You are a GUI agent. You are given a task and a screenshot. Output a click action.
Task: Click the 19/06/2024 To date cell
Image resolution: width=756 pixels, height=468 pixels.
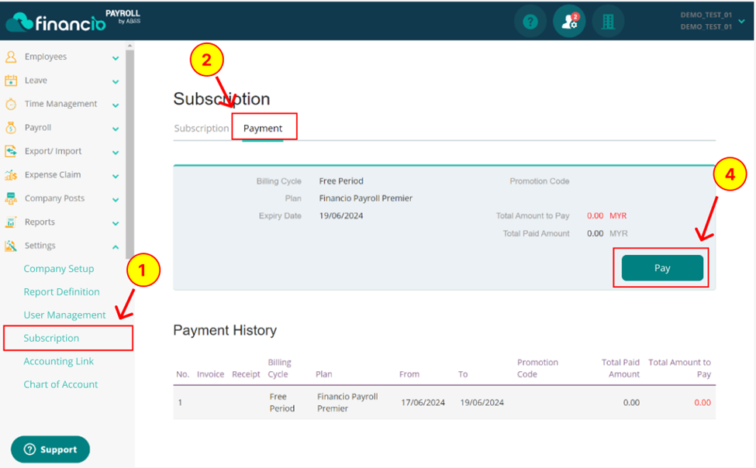click(482, 402)
